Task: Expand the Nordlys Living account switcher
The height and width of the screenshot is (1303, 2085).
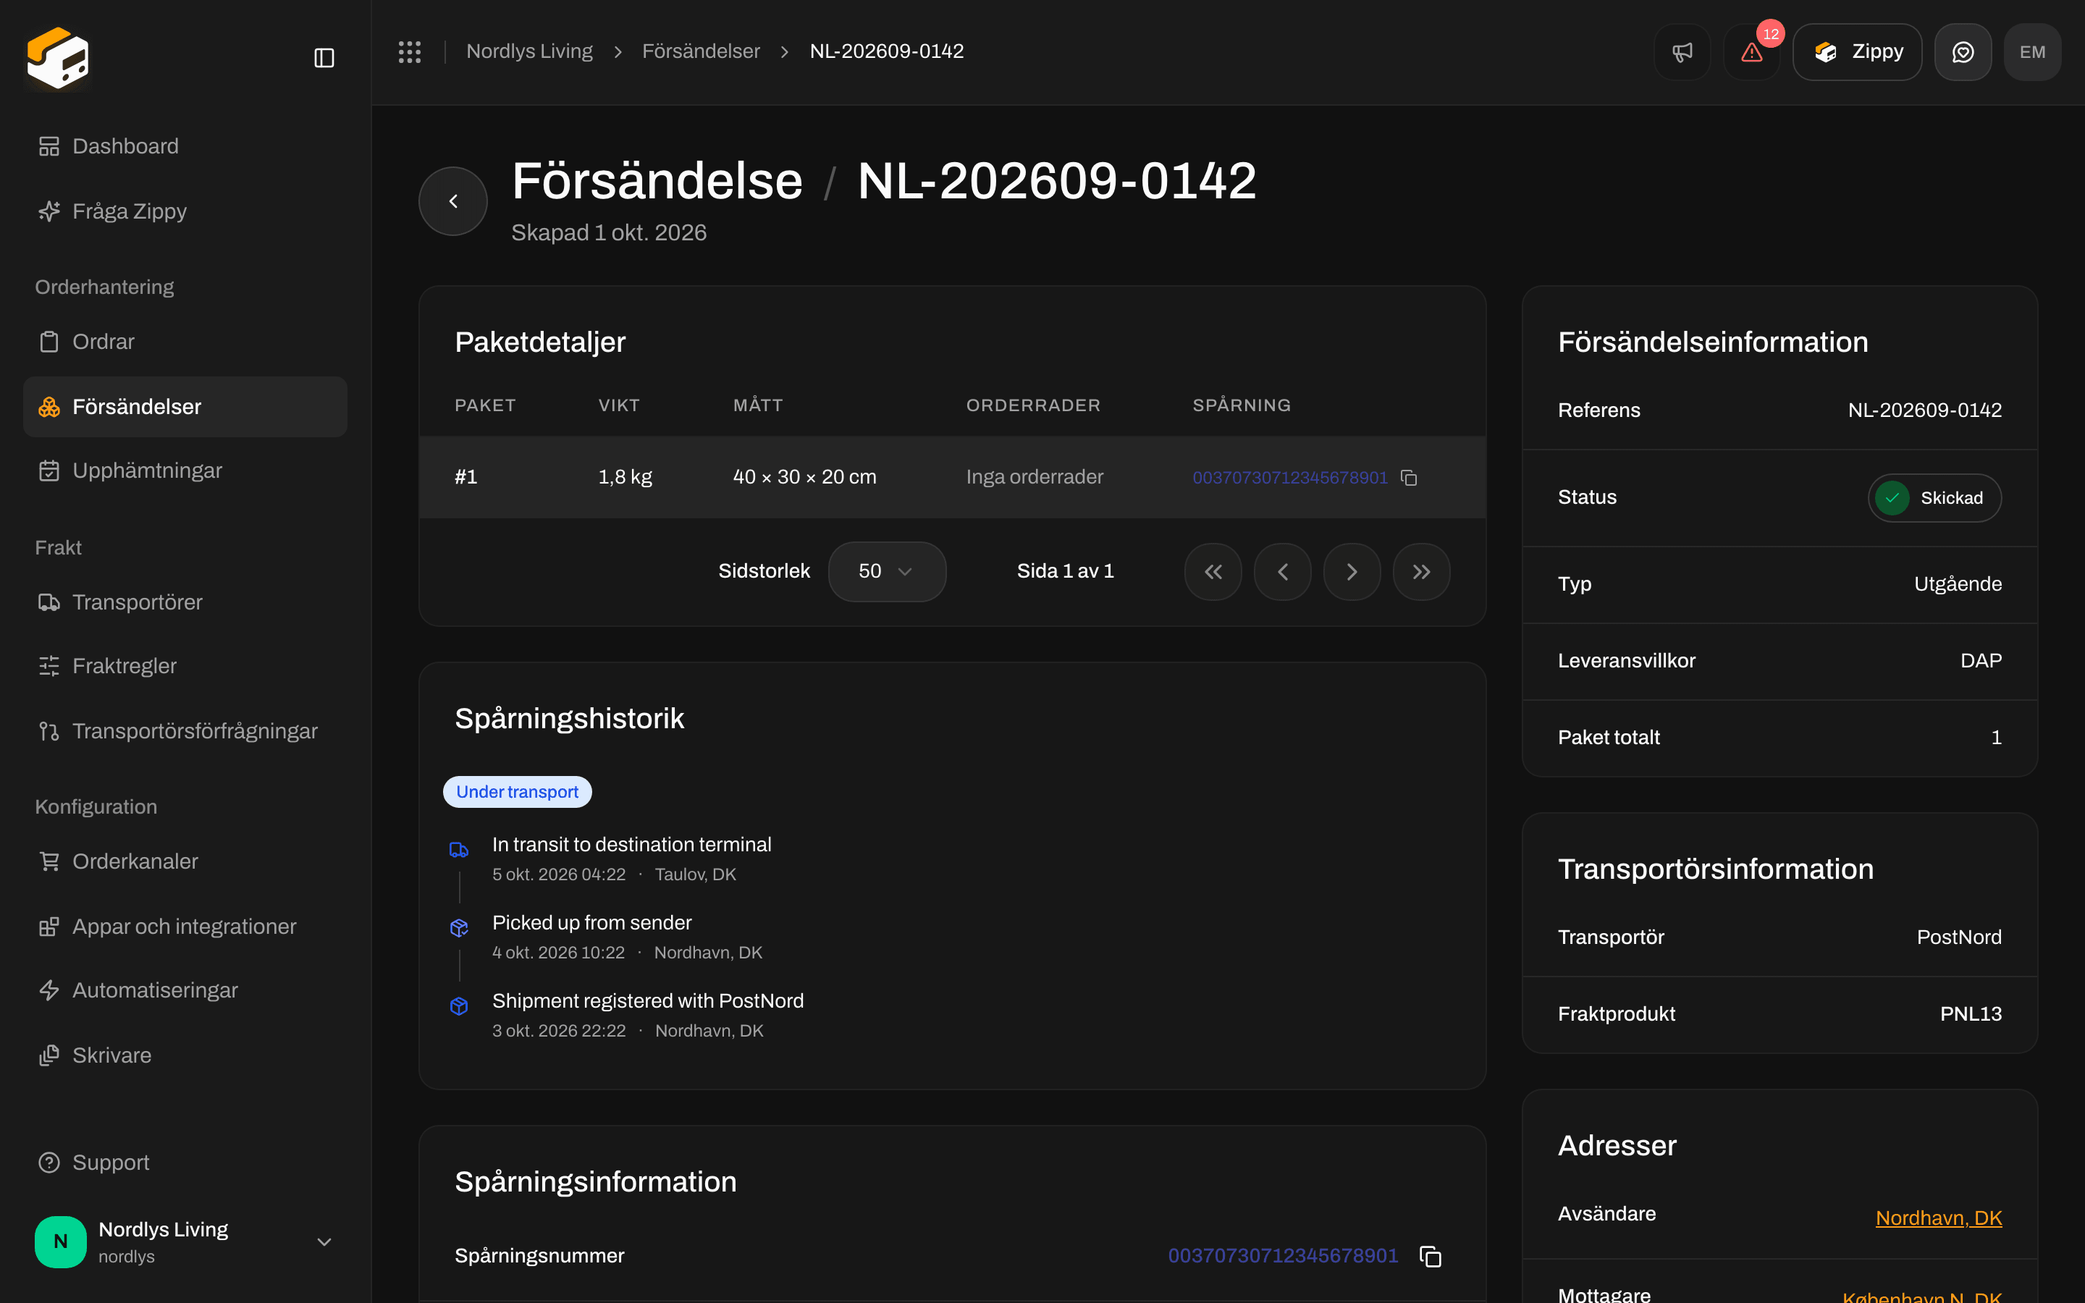Action: click(x=185, y=1241)
